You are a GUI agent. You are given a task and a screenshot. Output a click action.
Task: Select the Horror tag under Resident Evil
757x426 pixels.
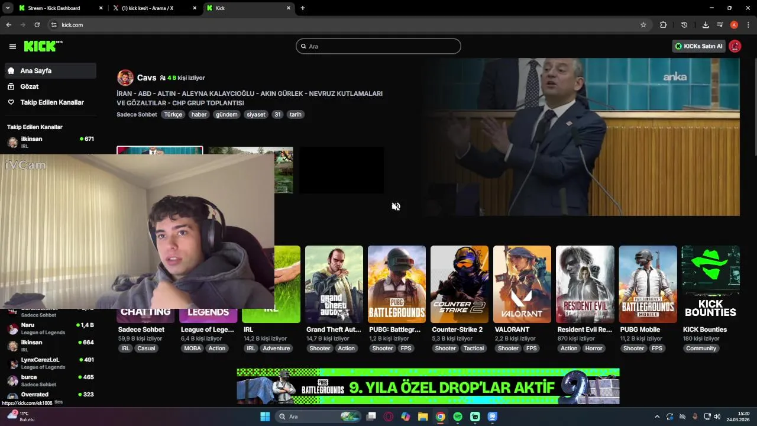click(594, 348)
